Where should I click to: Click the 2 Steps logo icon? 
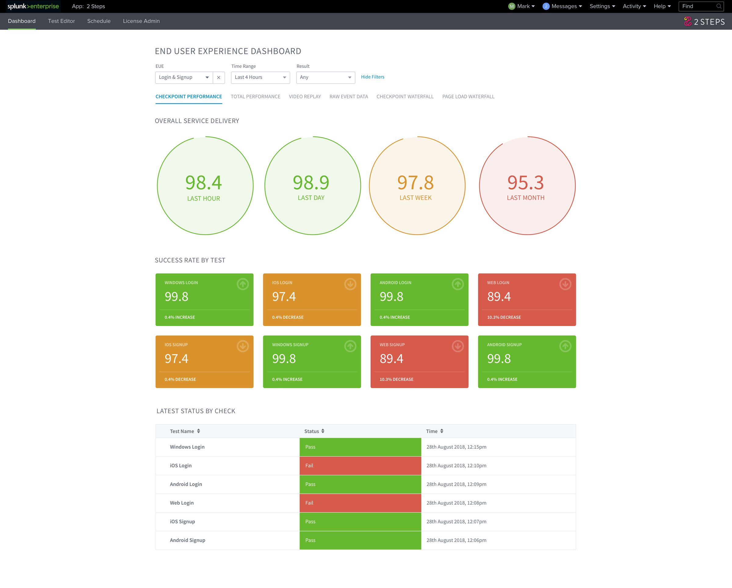687,22
